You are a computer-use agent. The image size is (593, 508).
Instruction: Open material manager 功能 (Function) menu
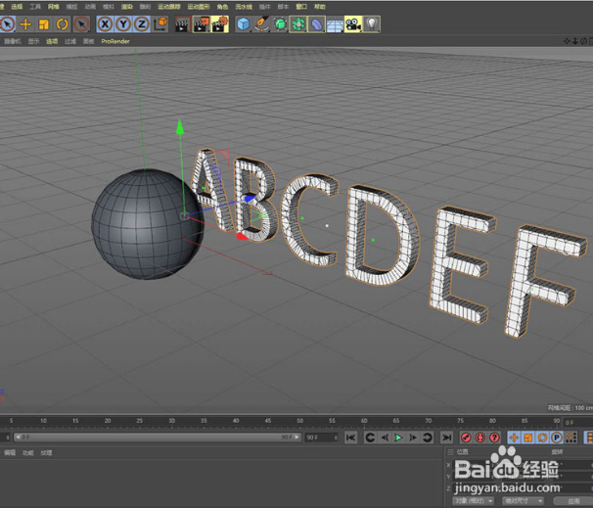point(28,453)
